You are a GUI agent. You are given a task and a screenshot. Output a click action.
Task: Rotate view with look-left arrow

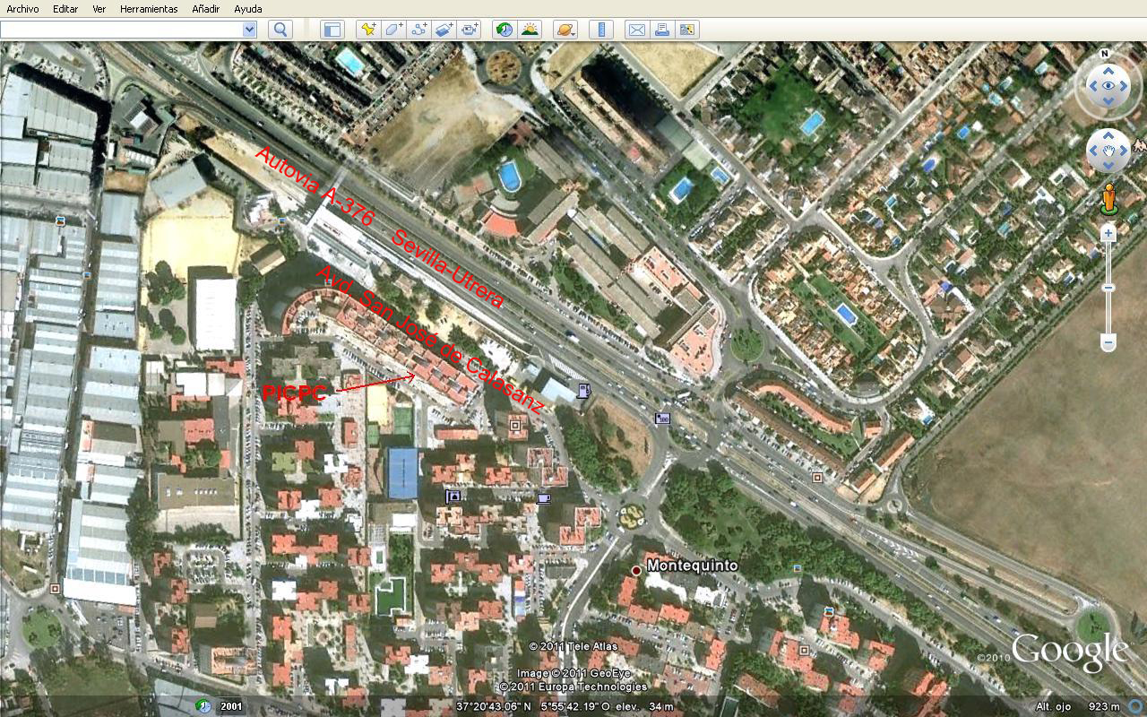coord(1092,86)
